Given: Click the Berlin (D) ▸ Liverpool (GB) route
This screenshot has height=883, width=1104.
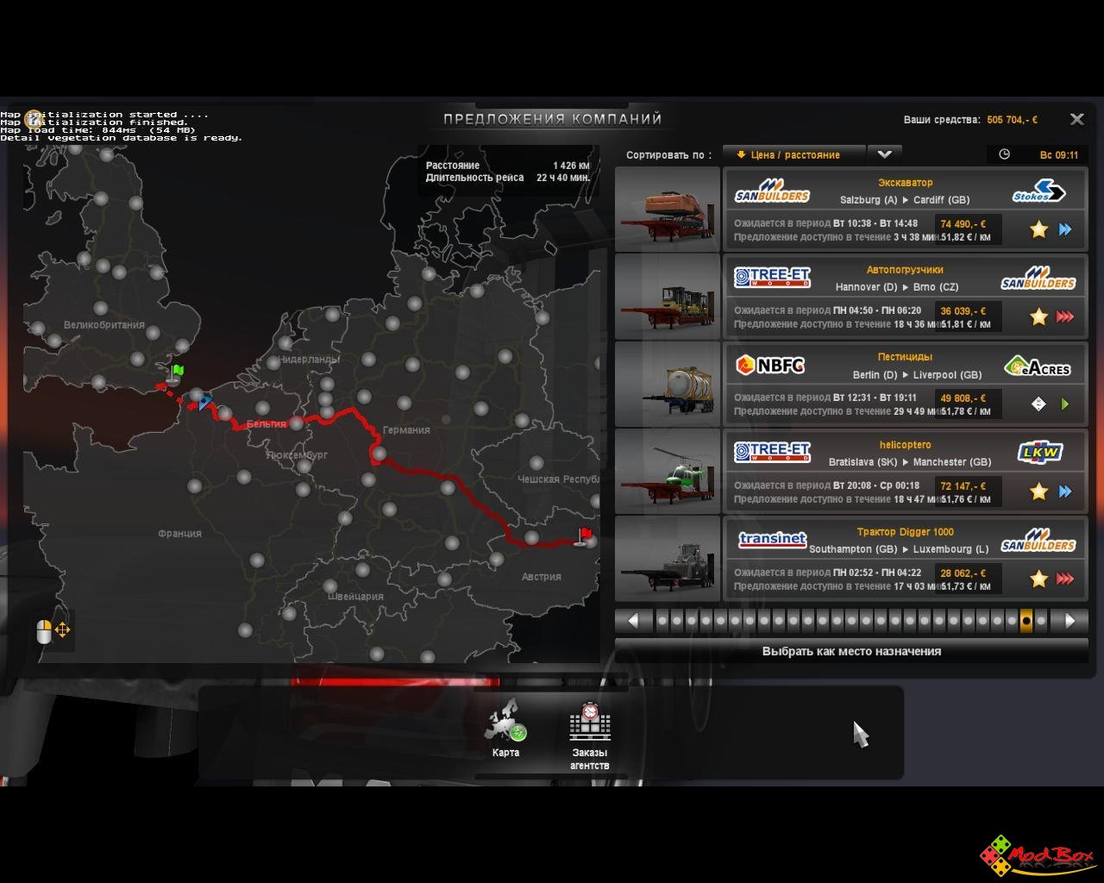Looking at the screenshot, I should point(918,375).
